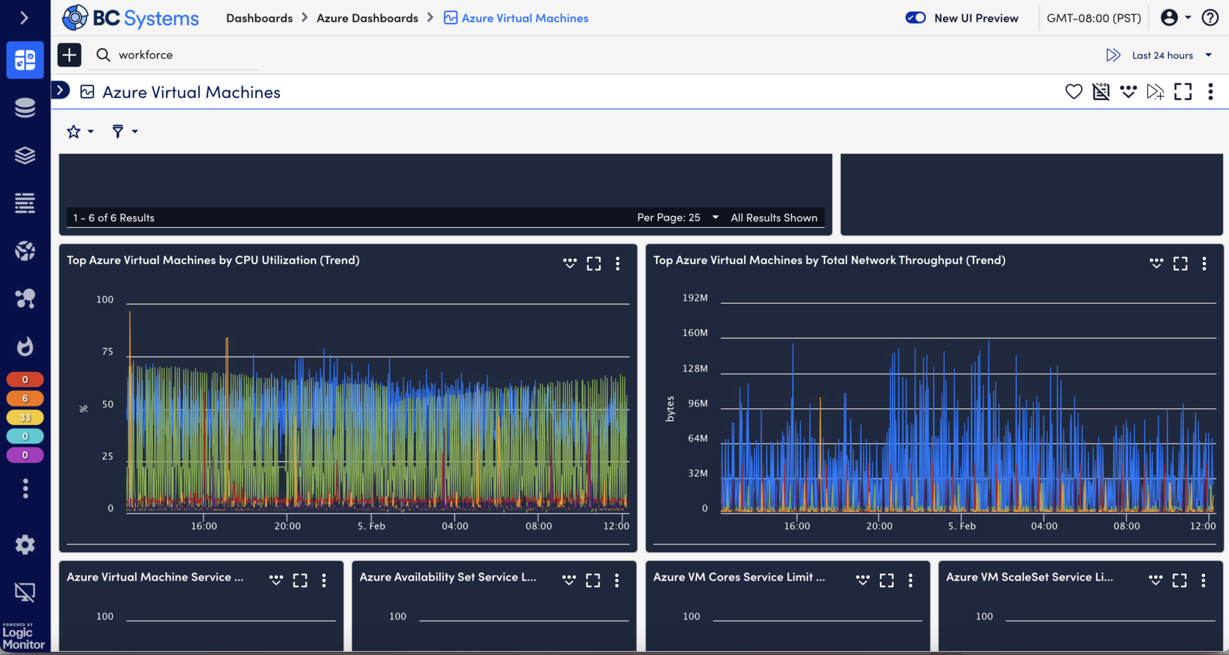Select the Websites globe icon in sidebar
The image size is (1229, 655).
25,251
